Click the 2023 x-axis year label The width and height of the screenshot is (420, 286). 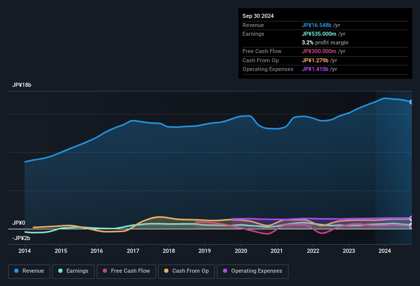(349, 251)
